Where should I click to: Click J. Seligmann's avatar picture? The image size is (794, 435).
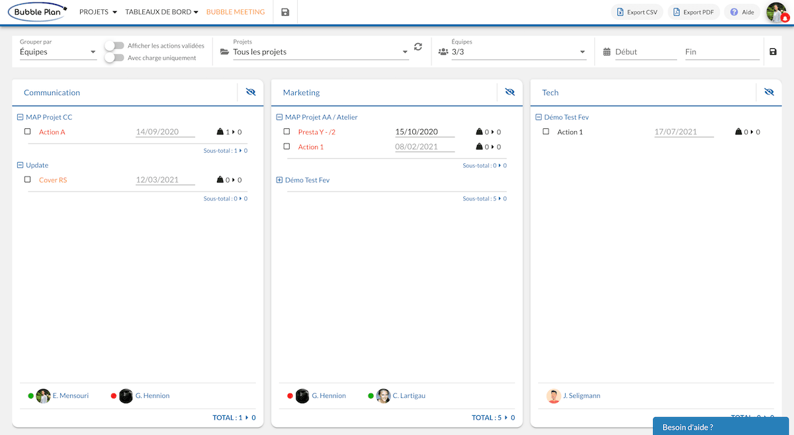(553, 396)
